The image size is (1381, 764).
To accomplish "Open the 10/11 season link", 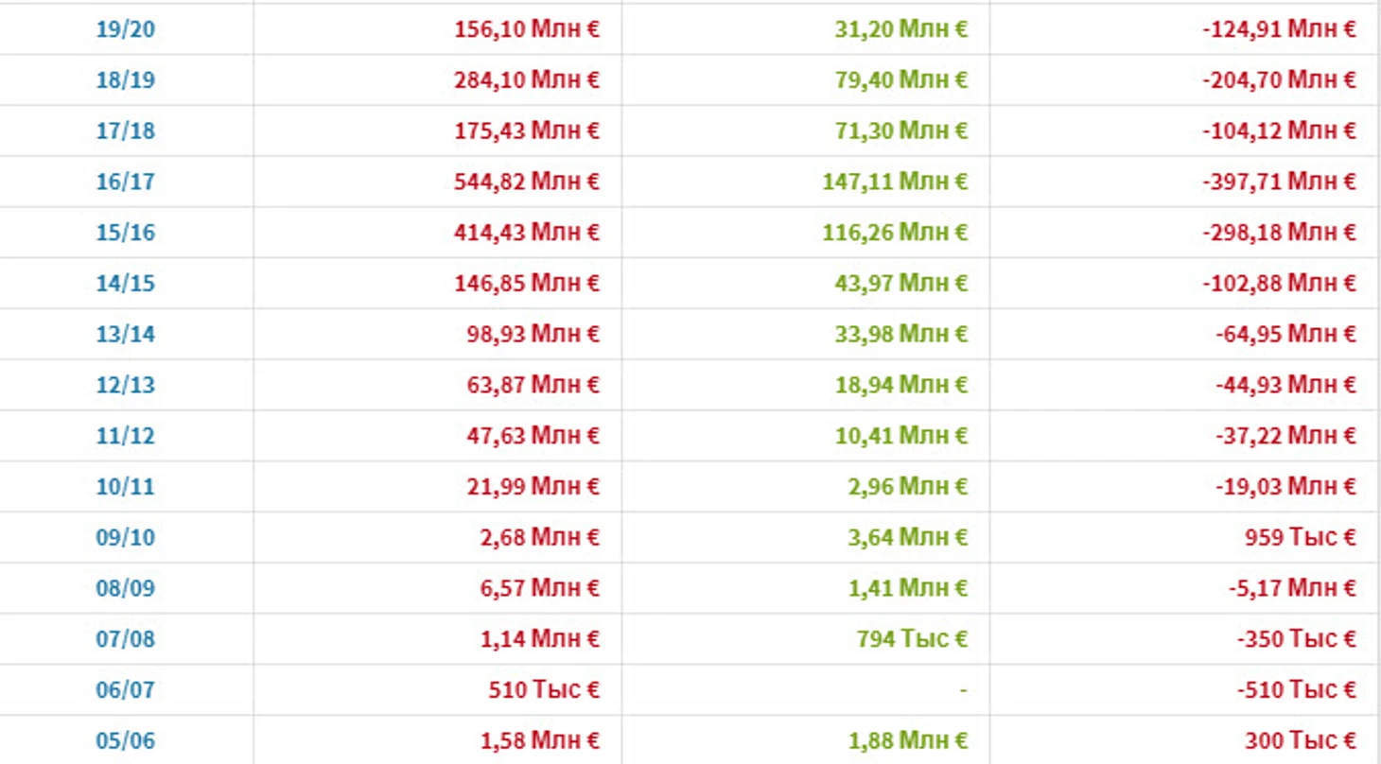I will pyautogui.click(x=125, y=488).
